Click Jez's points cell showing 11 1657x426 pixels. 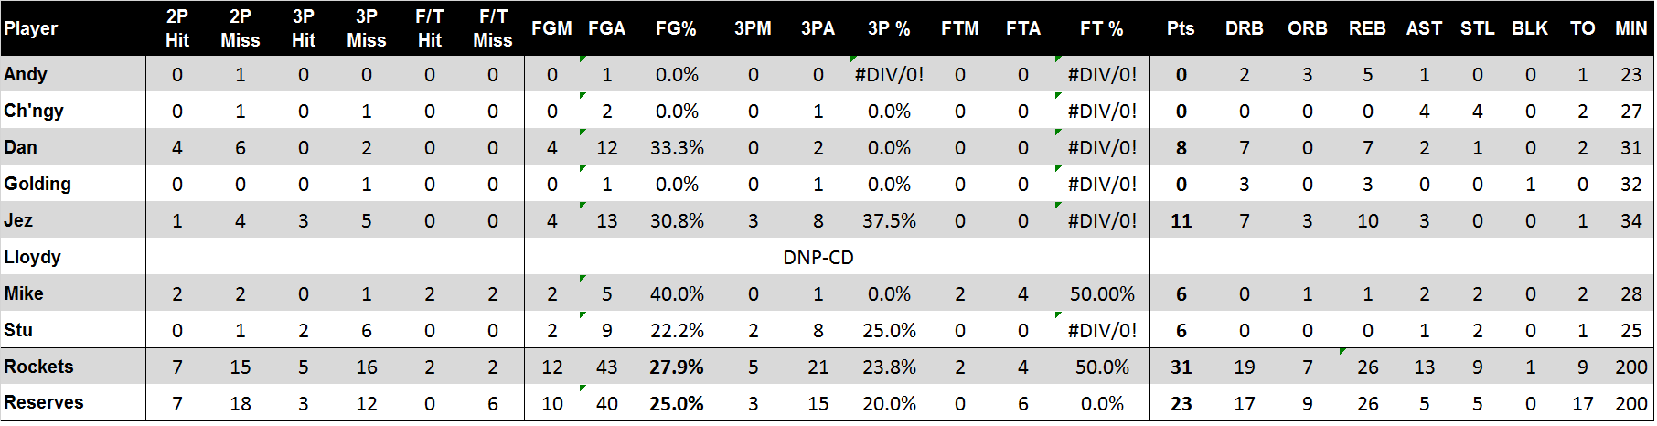coord(1181,220)
